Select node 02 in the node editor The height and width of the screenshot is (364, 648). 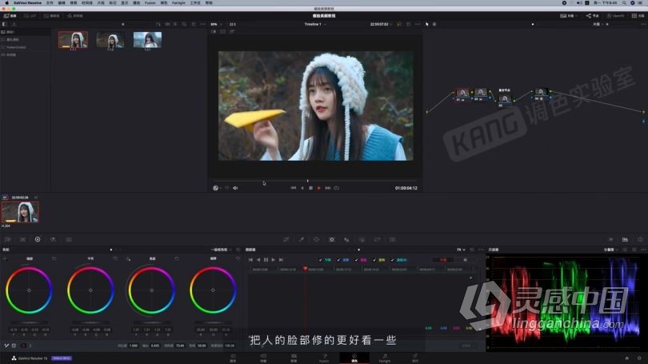480,94
